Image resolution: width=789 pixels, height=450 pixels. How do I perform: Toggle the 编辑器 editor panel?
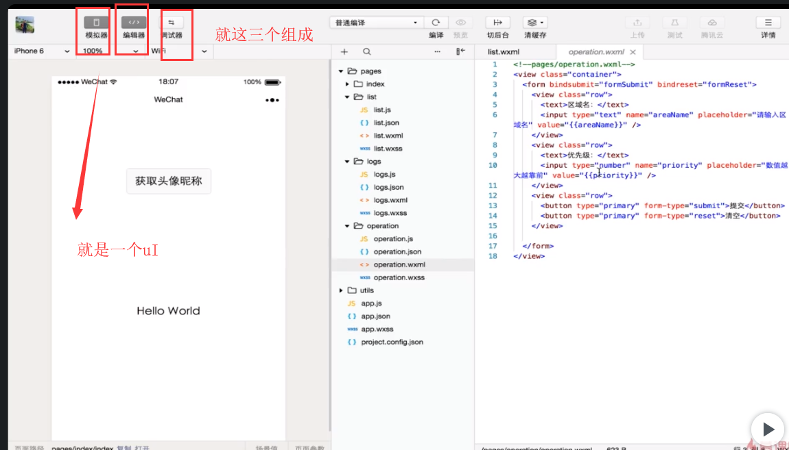(134, 23)
